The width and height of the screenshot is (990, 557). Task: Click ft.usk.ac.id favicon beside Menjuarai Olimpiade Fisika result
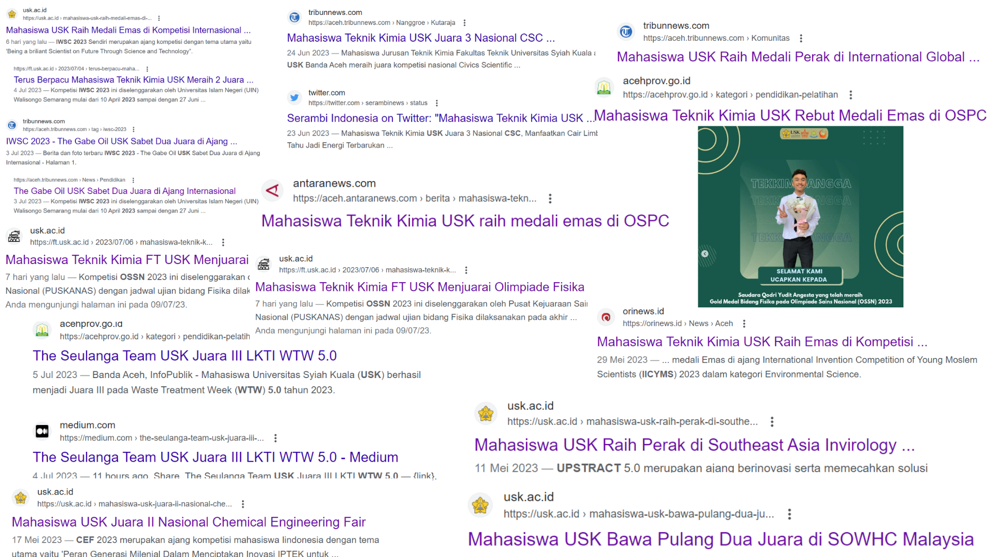[x=263, y=264]
